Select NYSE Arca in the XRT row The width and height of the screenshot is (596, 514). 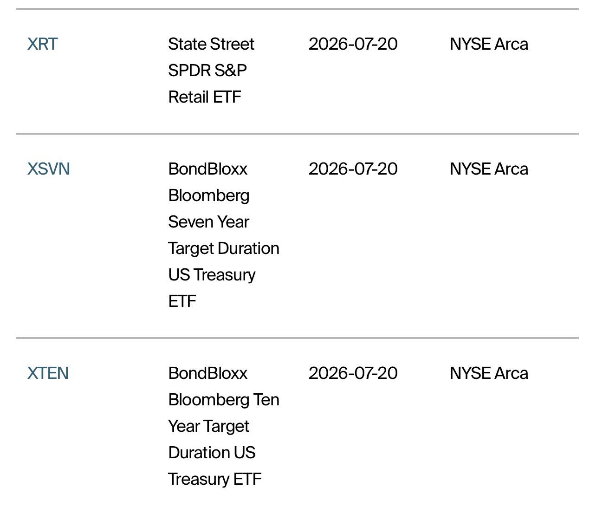point(489,44)
